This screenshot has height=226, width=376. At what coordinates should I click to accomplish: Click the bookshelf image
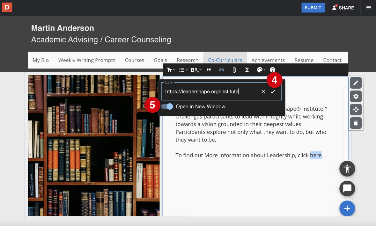point(94,145)
